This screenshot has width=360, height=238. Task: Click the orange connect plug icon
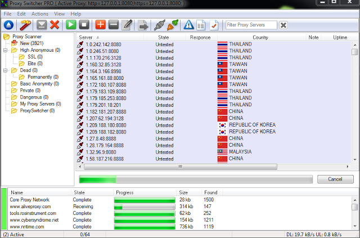[x=173, y=25]
